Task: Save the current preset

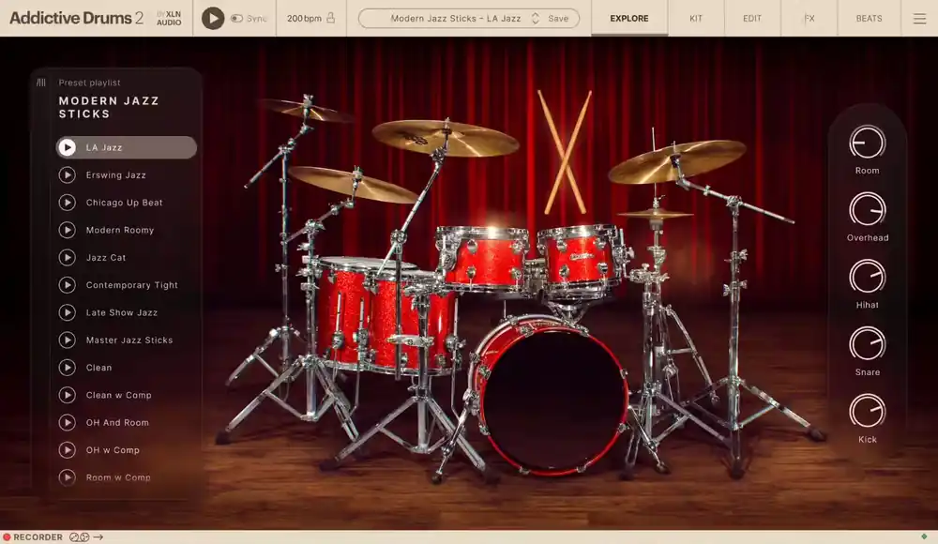Action: point(558,19)
